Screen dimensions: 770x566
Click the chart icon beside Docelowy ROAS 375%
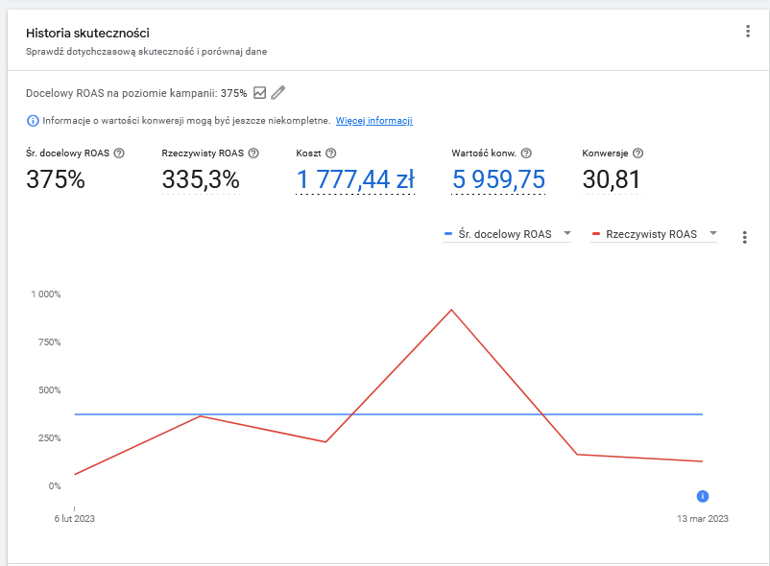[x=260, y=93]
